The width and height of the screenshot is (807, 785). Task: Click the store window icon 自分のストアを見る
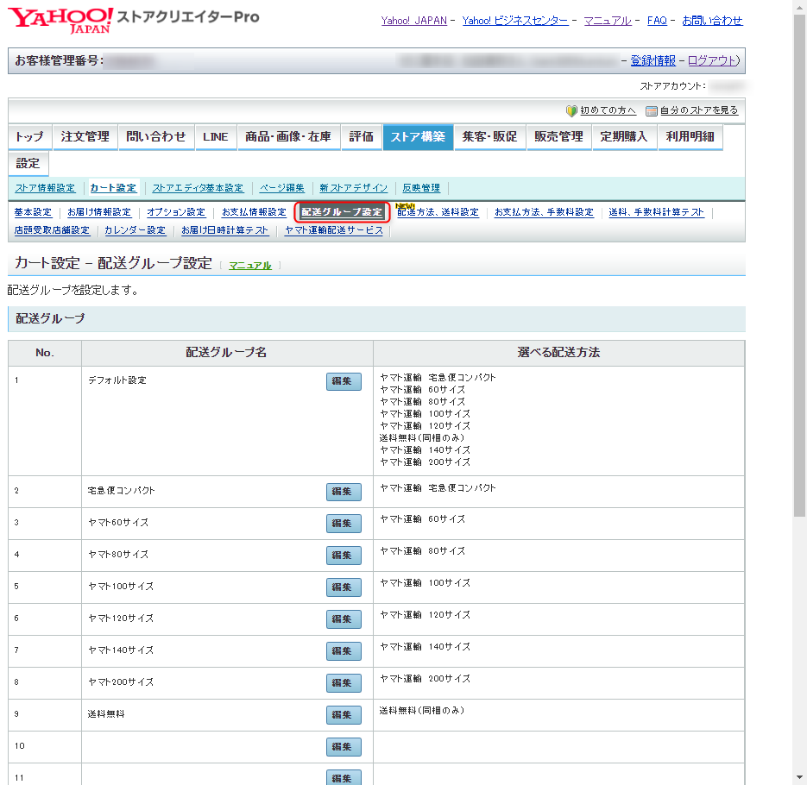[x=651, y=110]
